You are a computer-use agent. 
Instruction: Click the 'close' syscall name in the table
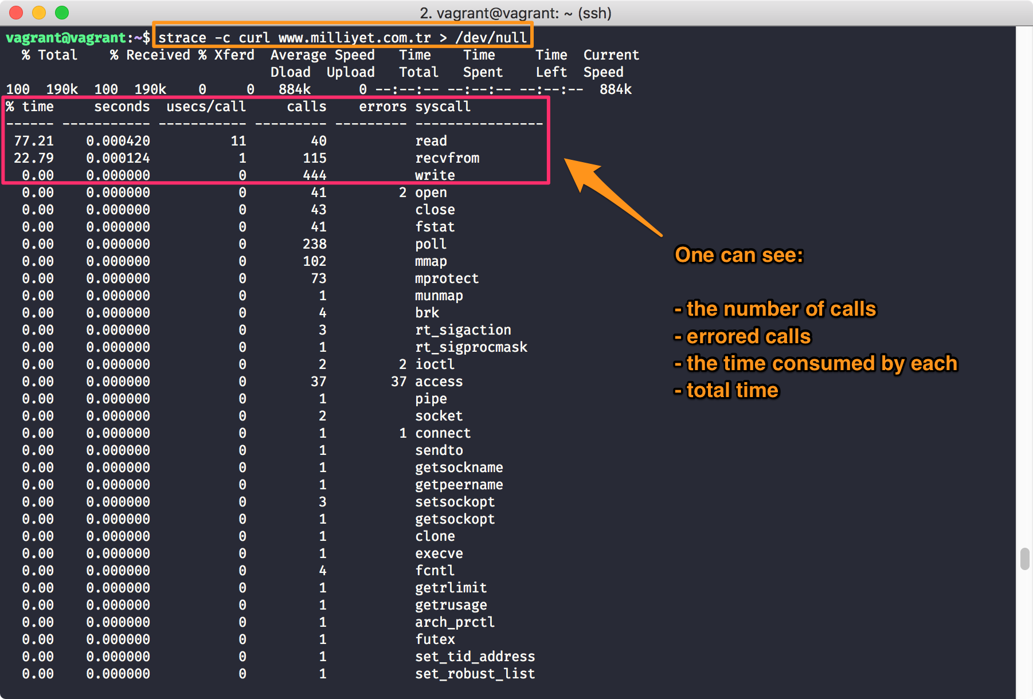tap(435, 210)
